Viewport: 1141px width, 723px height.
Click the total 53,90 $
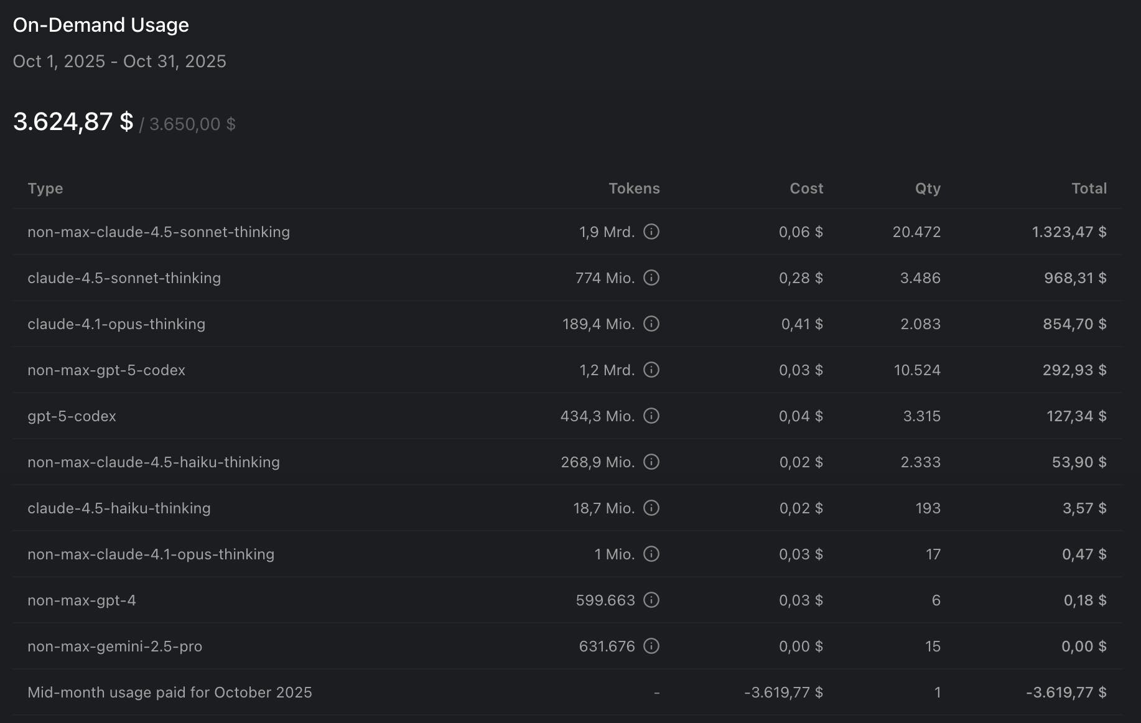(1079, 462)
